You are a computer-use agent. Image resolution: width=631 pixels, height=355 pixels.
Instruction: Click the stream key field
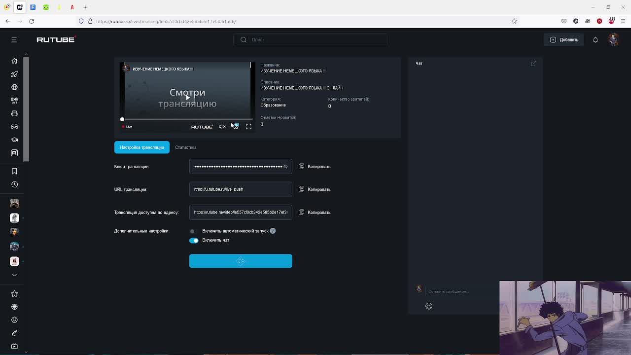point(241,167)
